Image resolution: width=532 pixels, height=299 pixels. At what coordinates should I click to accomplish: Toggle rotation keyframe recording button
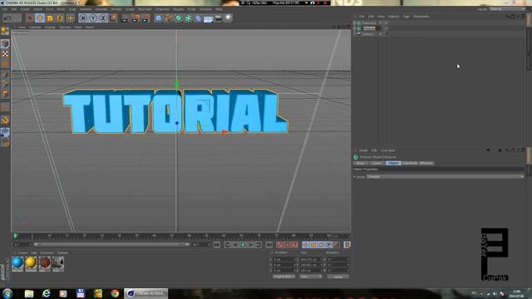click(322, 245)
